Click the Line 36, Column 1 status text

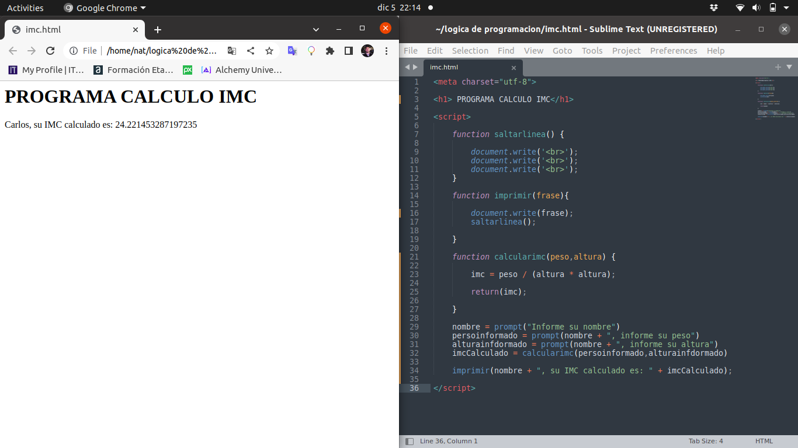click(449, 441)
